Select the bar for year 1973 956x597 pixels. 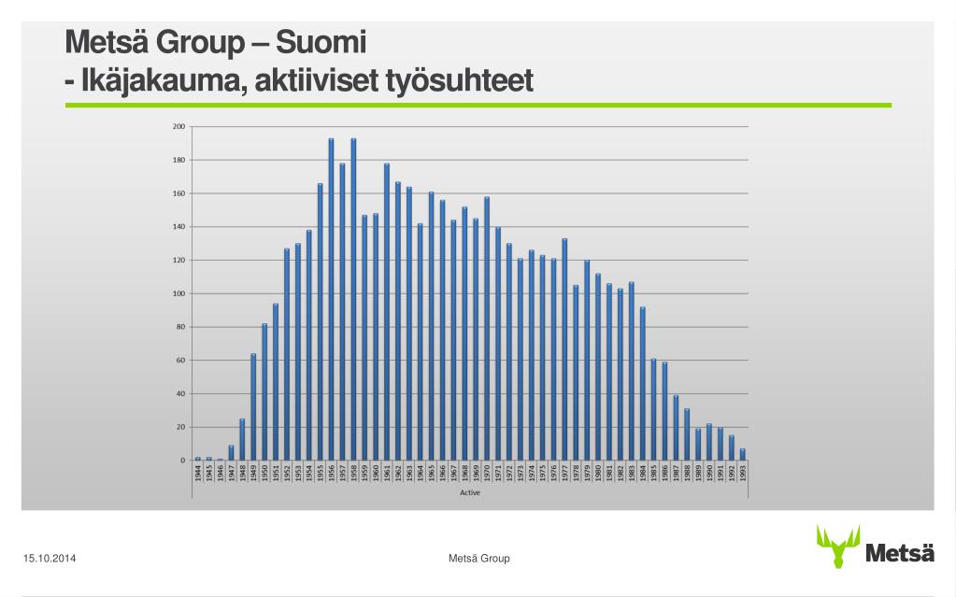521,359
